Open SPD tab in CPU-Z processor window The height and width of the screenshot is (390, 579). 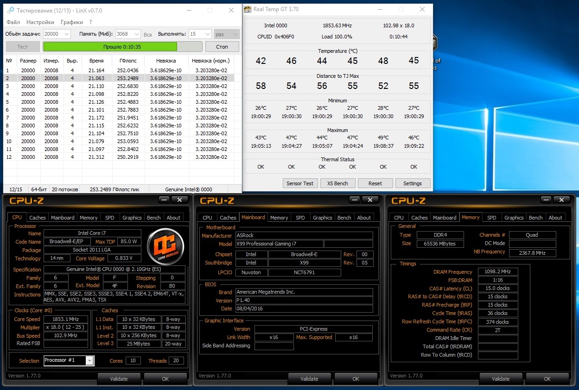point(110,217)
